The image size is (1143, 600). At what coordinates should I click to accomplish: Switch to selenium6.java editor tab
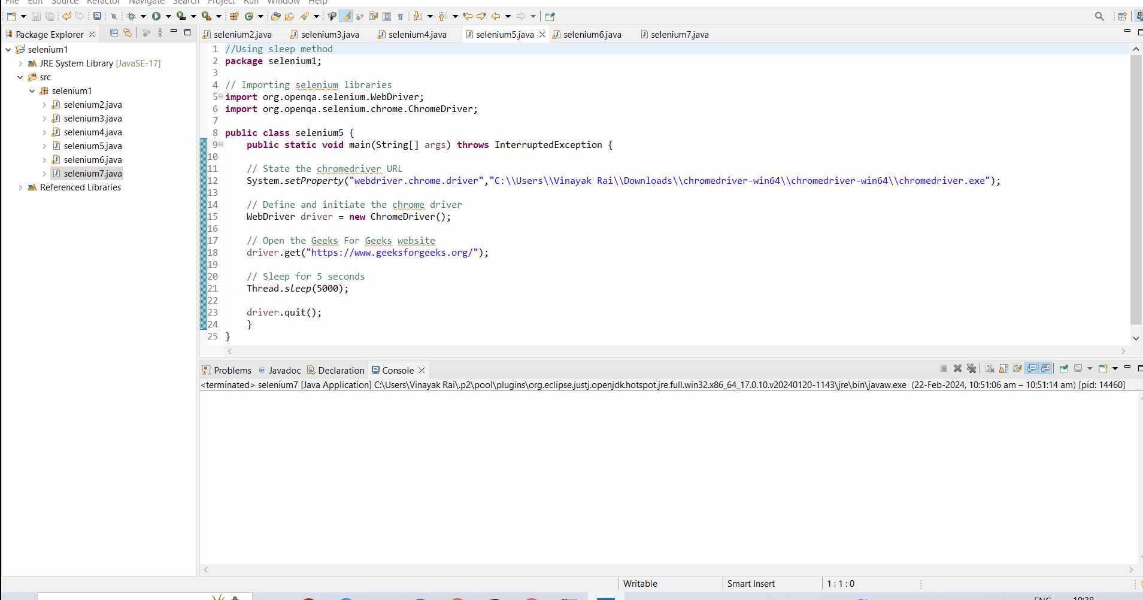click(592, 35)
